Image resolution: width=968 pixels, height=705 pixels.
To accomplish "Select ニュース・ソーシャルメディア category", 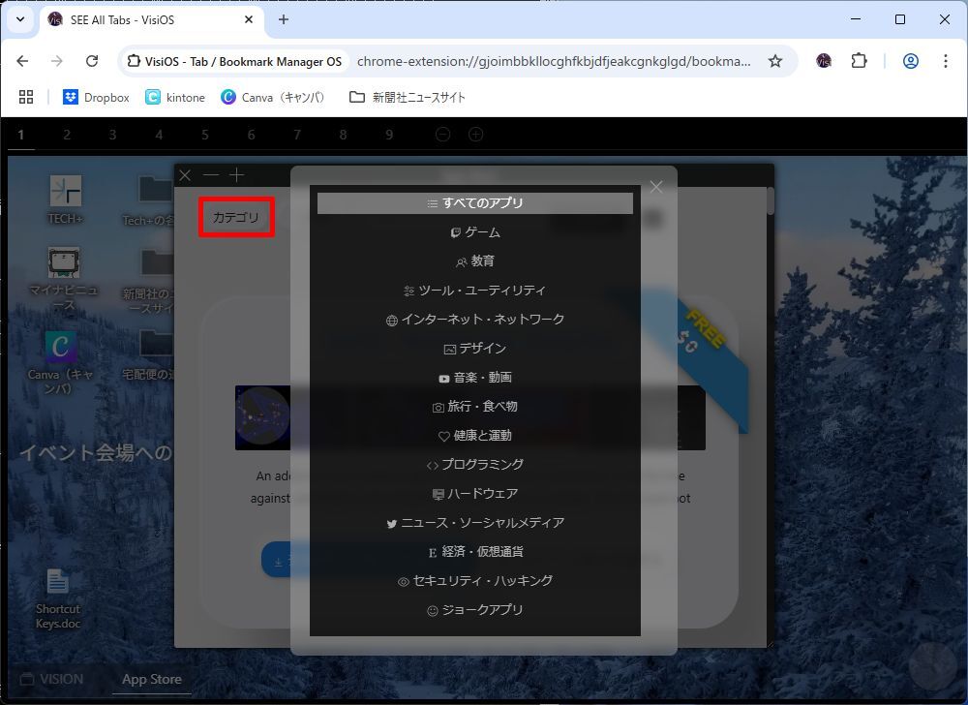I will click(x=474, y=522).
